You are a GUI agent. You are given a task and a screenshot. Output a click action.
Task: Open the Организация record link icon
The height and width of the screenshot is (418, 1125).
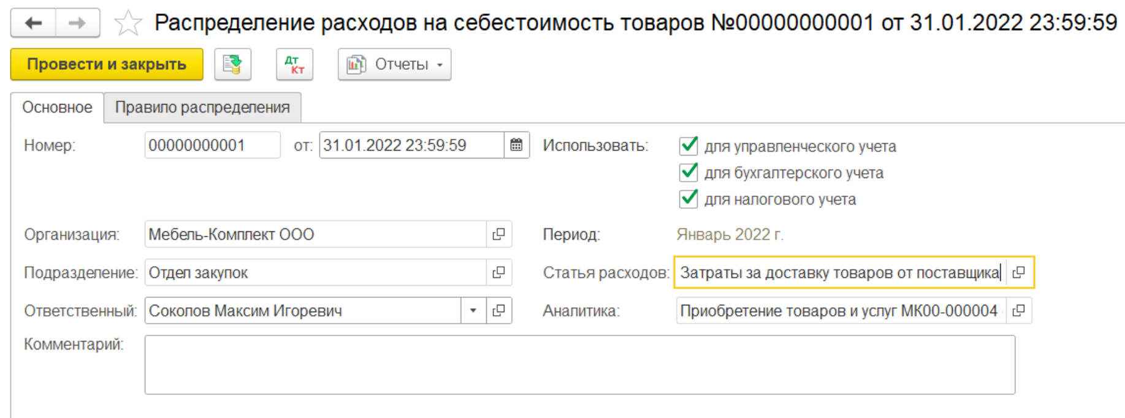coord(499,234)
